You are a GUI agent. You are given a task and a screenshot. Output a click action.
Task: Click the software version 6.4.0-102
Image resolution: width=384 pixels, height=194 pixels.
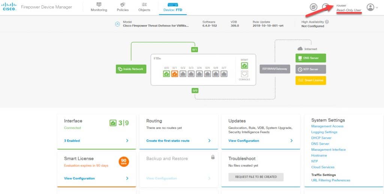tap(209, 26)
